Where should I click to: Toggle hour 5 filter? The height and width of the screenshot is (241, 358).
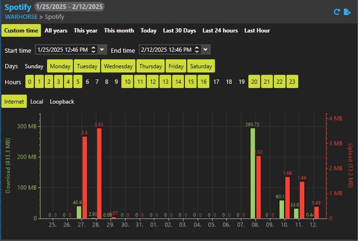pyautogui.click(x=78, y=81)
